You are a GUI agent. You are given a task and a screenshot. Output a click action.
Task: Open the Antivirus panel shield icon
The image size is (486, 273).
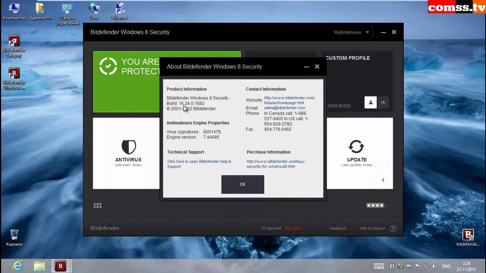129,147
